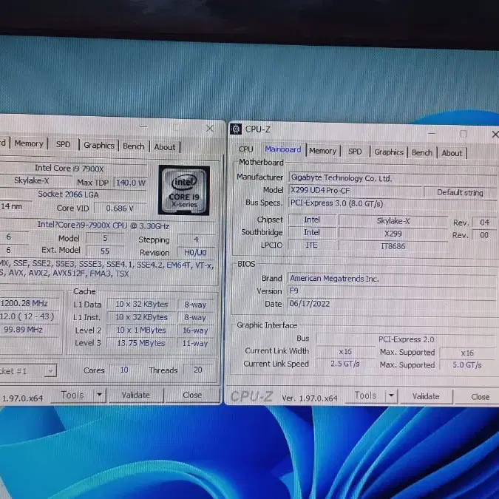The height and width of the screenshot is (499, 499).
Task: Open Memory tab in left CPU-Z window
Action: click(29, 144)
